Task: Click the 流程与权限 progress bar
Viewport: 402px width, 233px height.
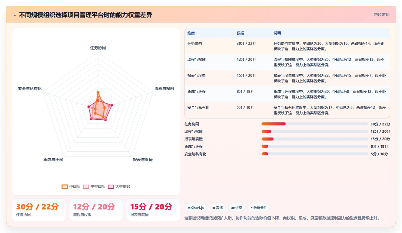Action: [x=315, y=131]
